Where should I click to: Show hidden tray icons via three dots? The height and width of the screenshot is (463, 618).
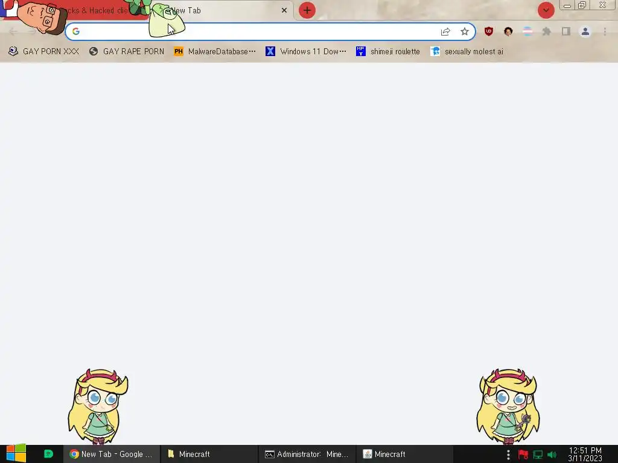tap(508, 455)
